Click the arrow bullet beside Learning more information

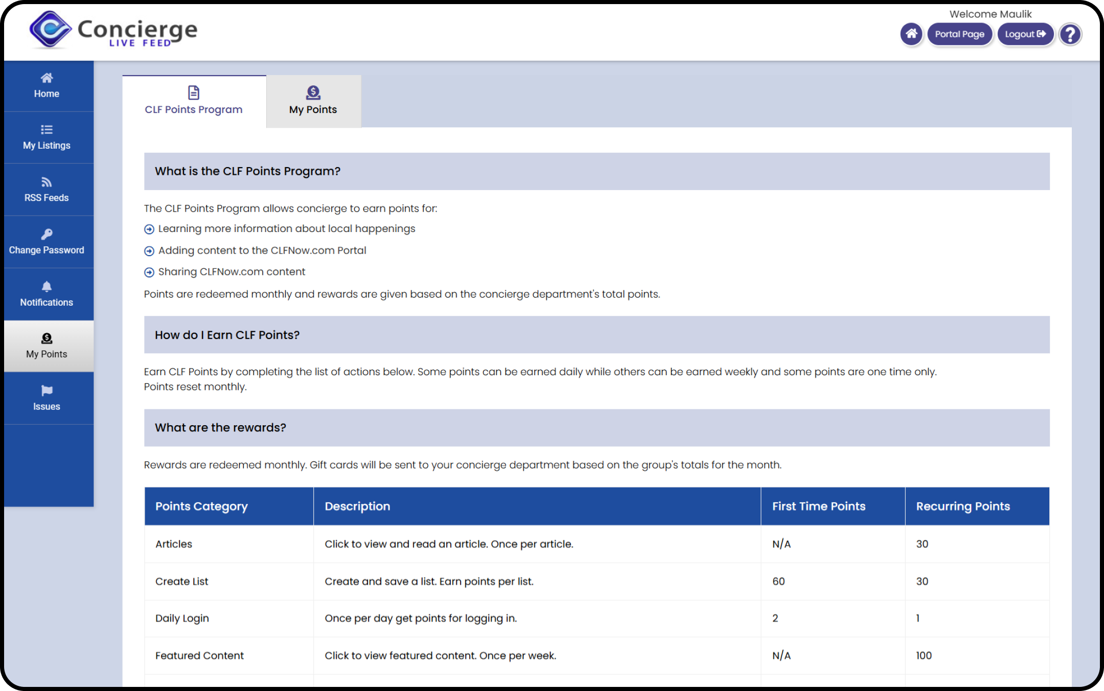[149, 229]
